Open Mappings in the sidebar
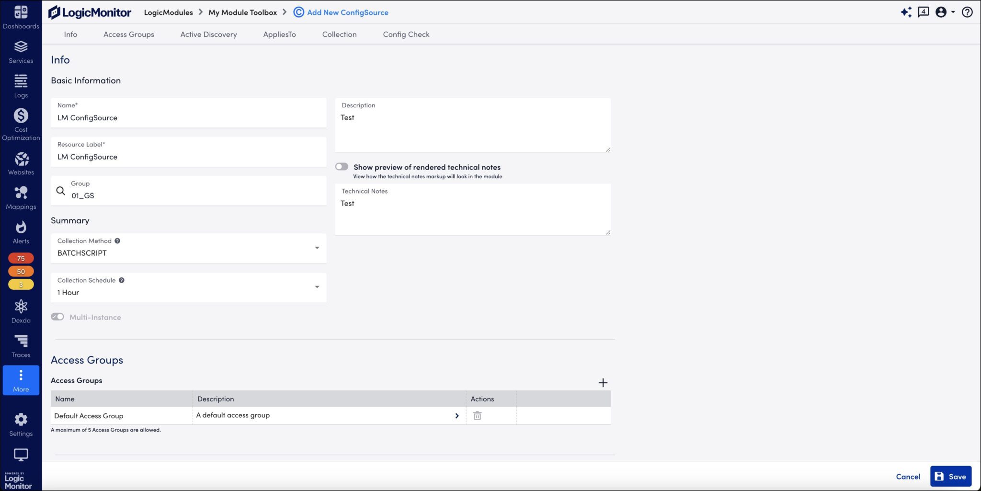 pos(21,198)
